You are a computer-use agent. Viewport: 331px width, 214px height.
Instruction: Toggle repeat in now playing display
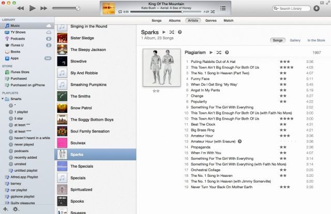120,11
